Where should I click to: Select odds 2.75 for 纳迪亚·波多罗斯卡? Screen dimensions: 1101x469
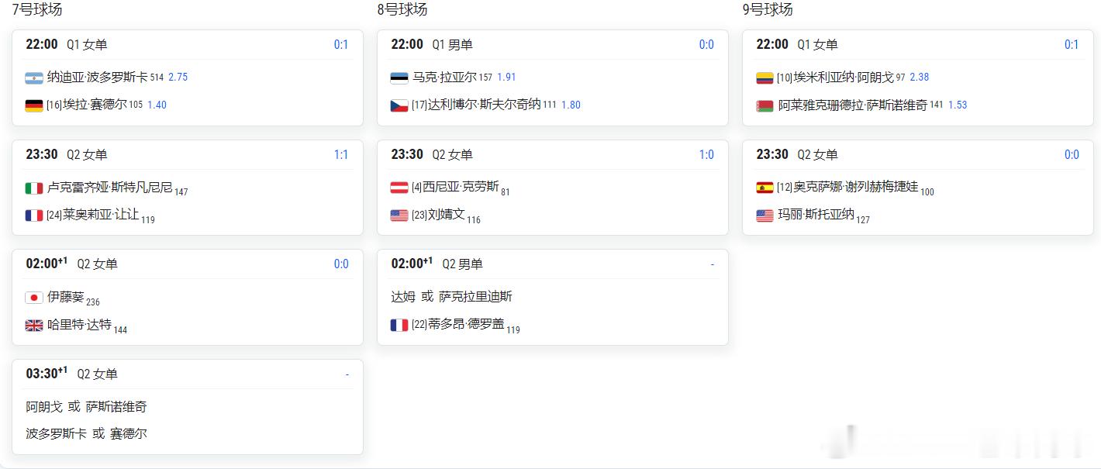(178, 78)
